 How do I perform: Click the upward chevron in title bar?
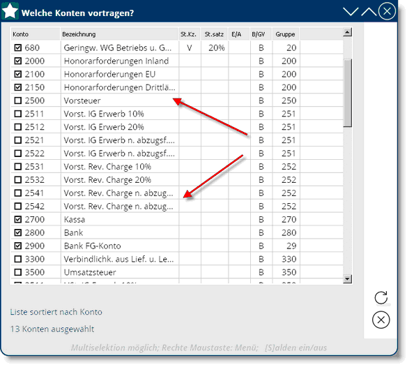[x=369, y=12]
